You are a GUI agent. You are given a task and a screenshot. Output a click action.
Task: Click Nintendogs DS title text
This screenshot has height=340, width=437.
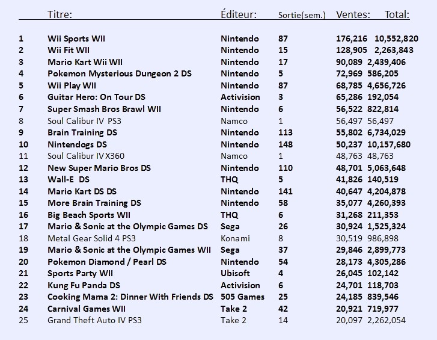(x=77, y=144)
